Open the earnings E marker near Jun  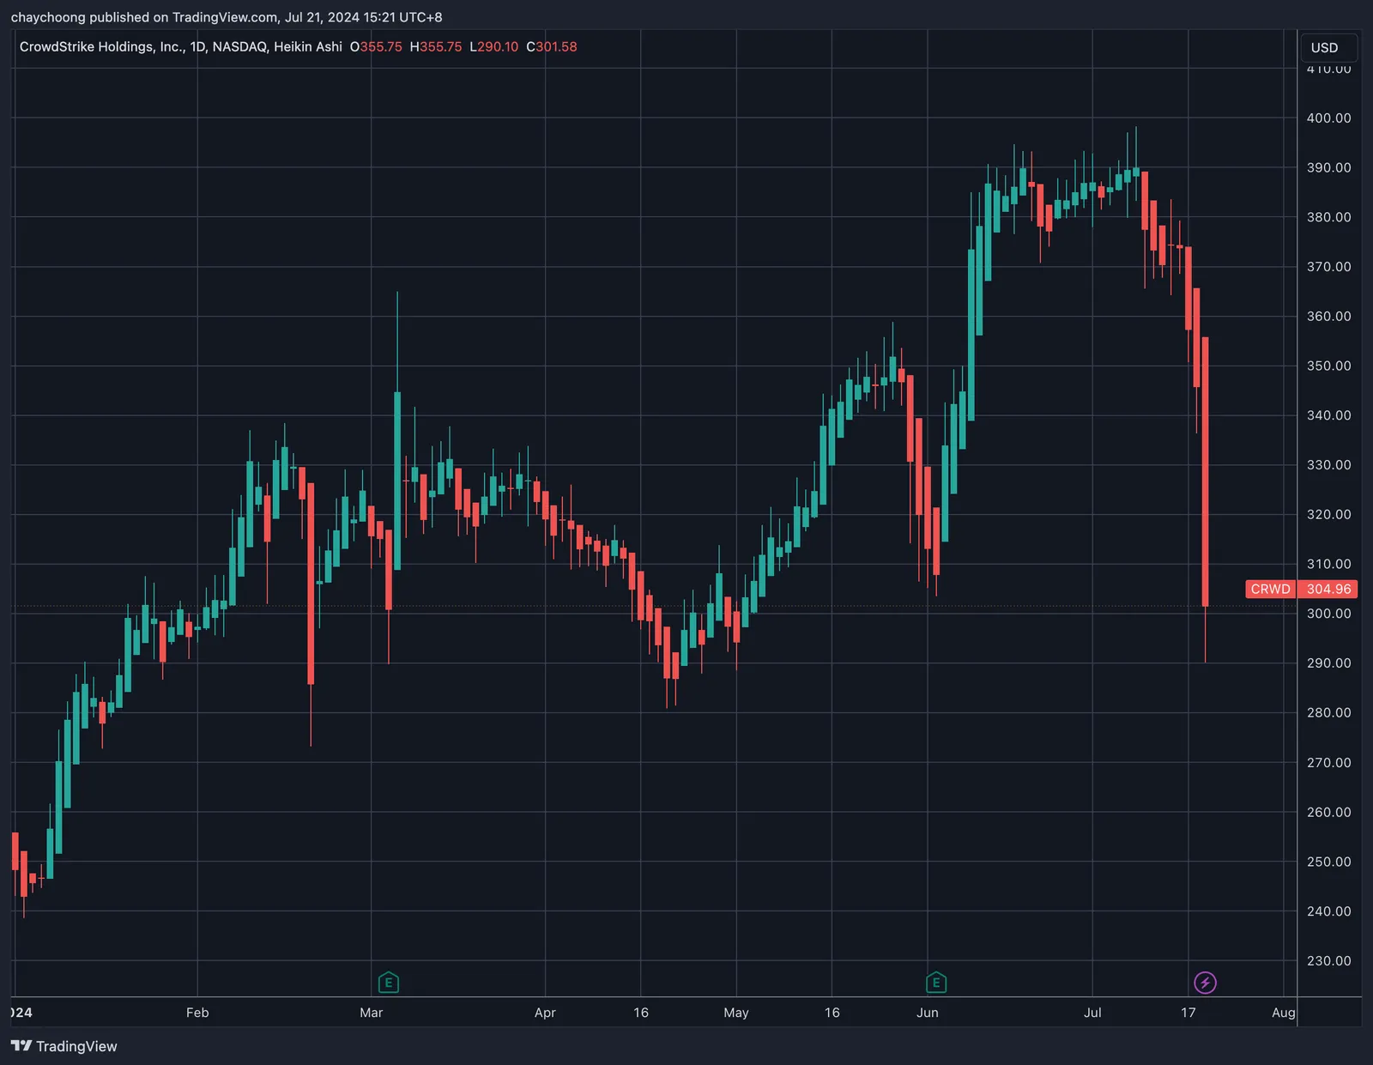(x=936, y=983)
